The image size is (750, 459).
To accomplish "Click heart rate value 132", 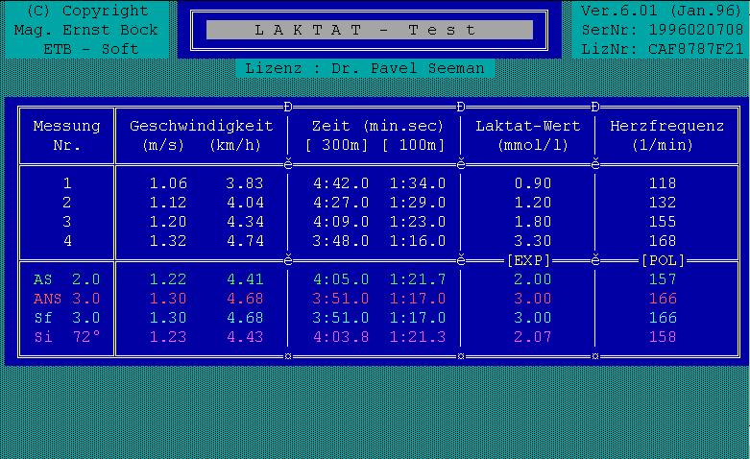I will 663,203.
